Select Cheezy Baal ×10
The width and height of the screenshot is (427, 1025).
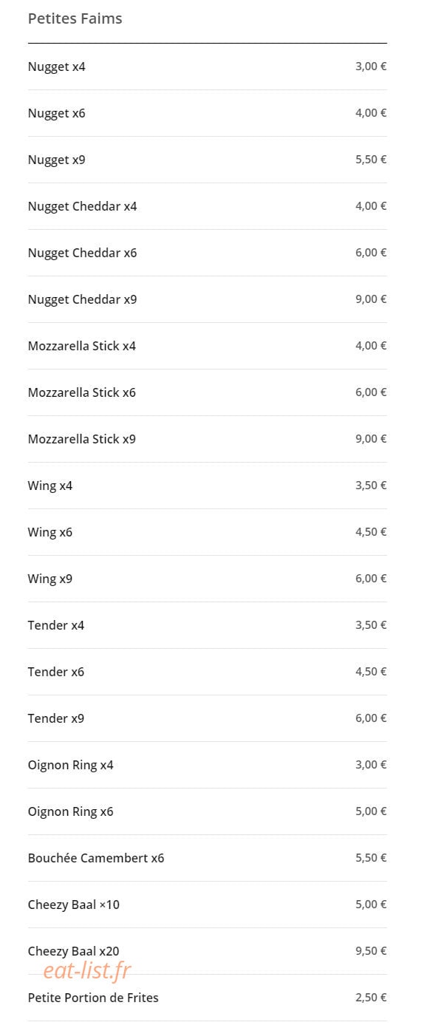click(207, 905)
